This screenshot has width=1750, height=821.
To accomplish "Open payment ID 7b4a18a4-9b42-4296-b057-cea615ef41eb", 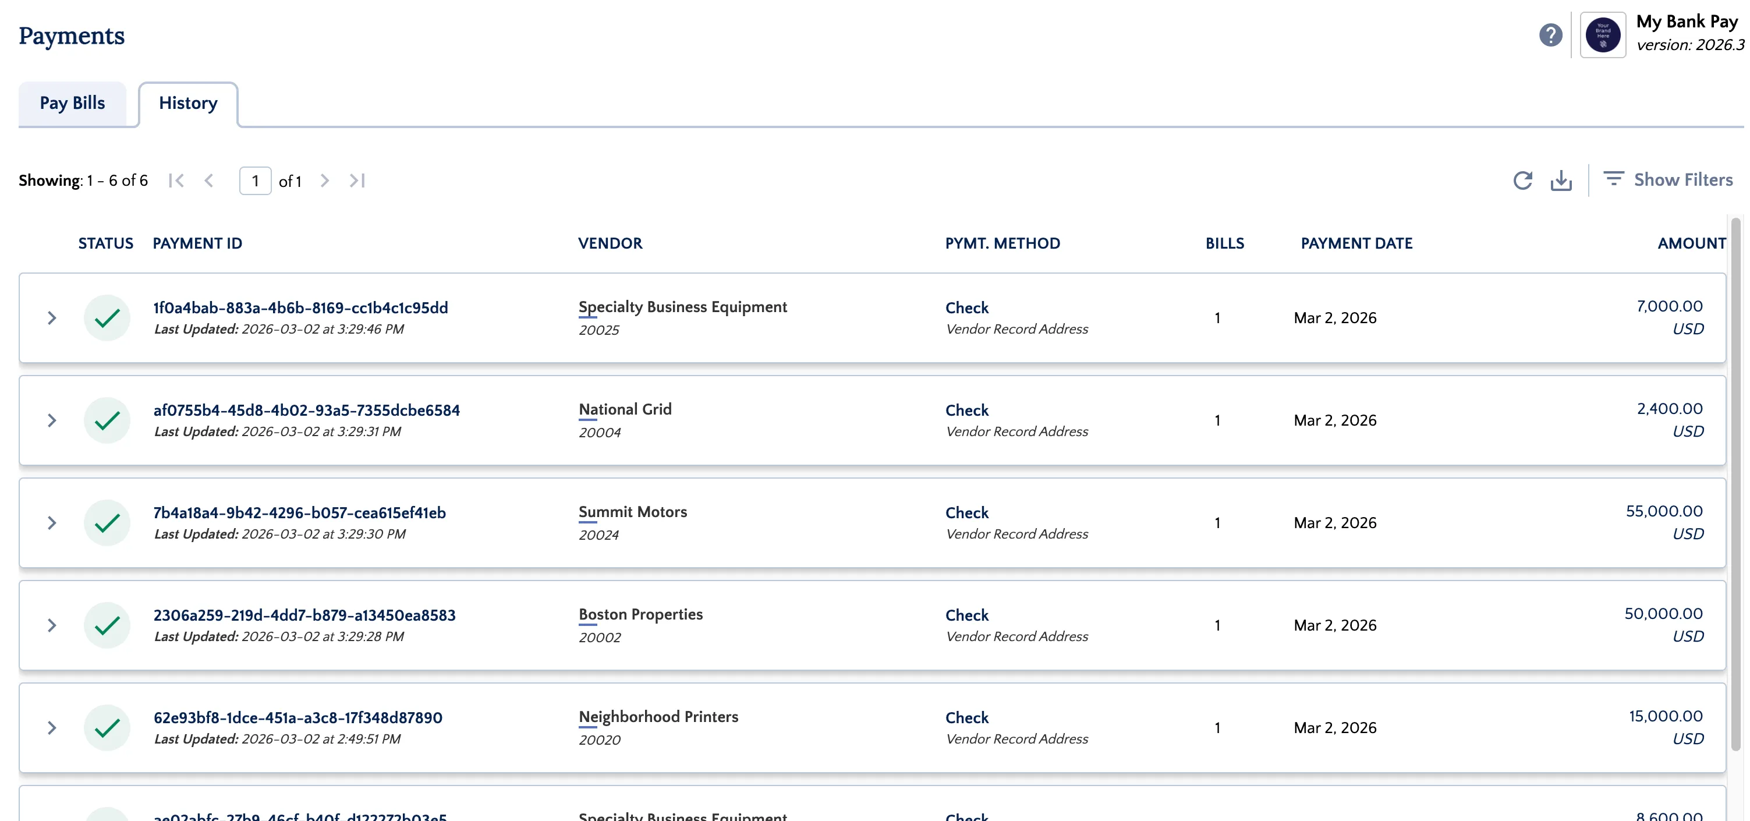I will 300,513.
